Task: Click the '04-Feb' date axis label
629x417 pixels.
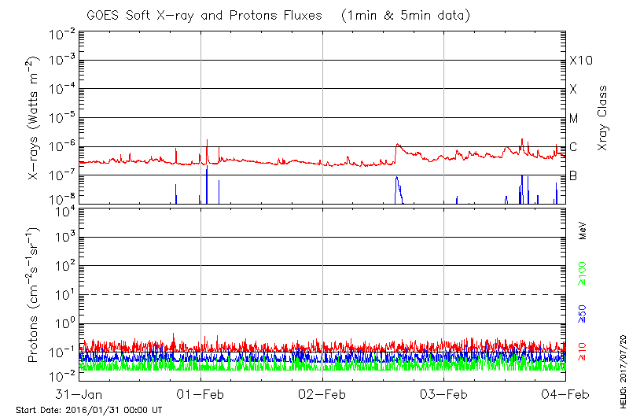Action: pyautogui.click(x=565, y=393)
